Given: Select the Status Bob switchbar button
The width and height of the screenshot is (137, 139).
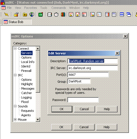Looking at the screenshot, I should tap(17, 22).
